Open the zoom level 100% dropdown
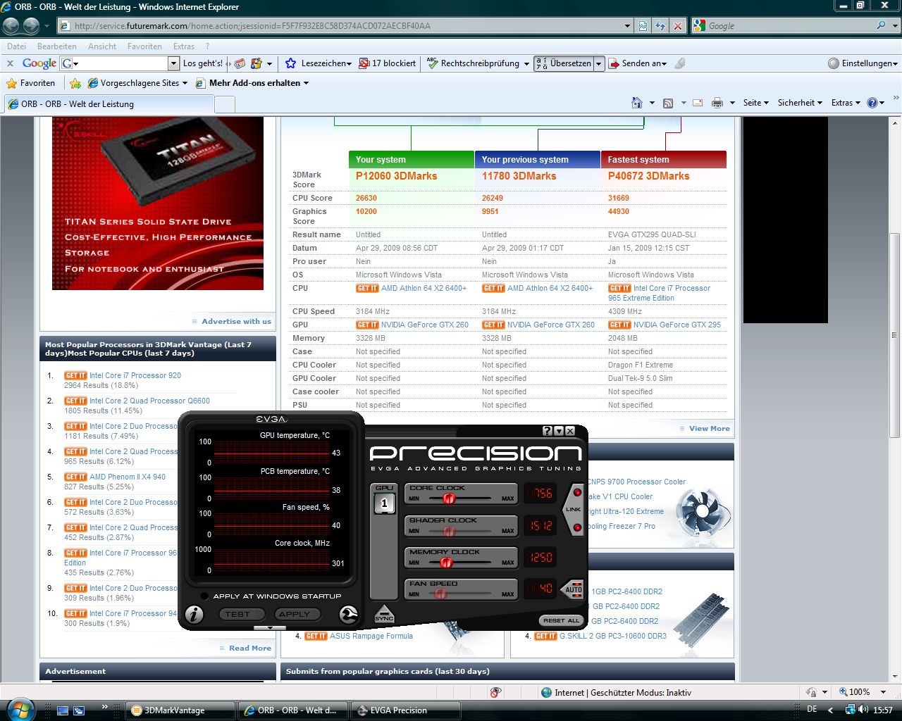 [883, 692]
